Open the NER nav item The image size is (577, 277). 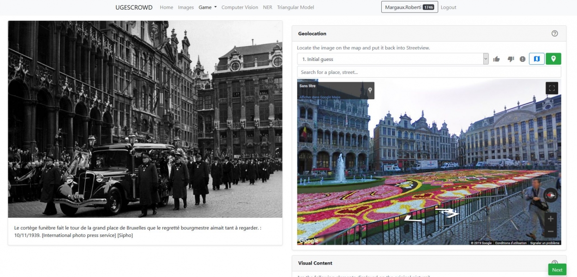tap(268, 7)
